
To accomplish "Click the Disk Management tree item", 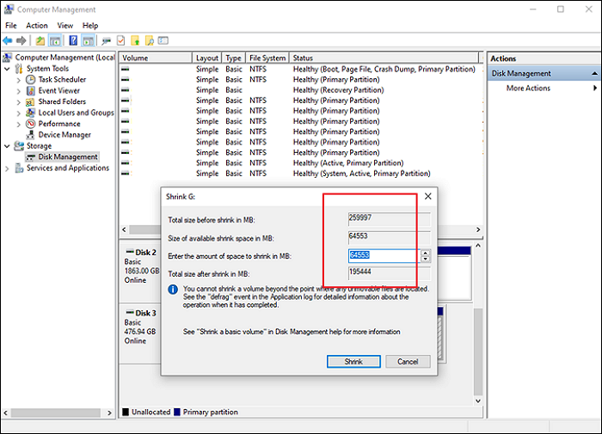I will (x=68, y=157).
